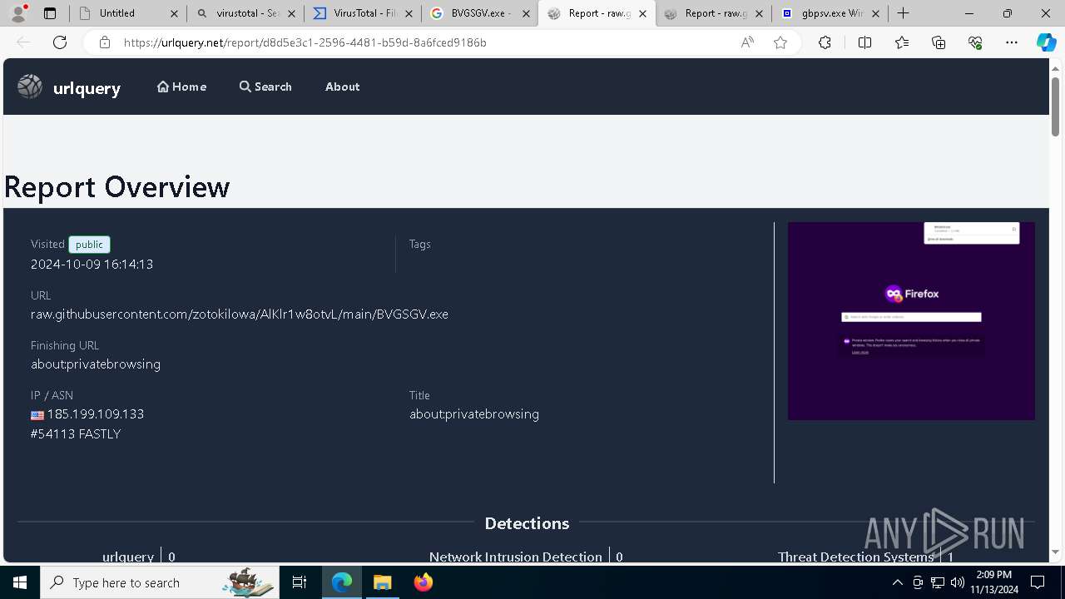Switch to the Untitled tab
The width and height of the screenshot is (1065, 599).
click(128, 13)
